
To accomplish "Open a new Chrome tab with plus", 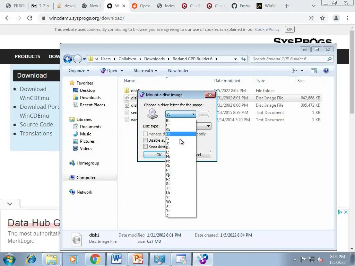I will (287, 6).
